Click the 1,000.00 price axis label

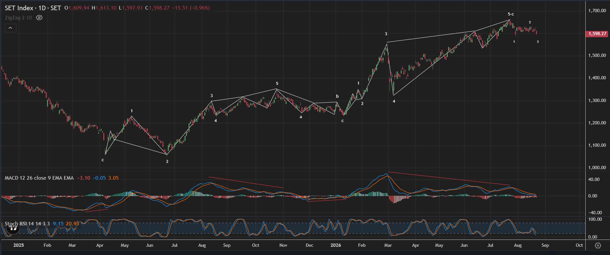tap(597, 167)
